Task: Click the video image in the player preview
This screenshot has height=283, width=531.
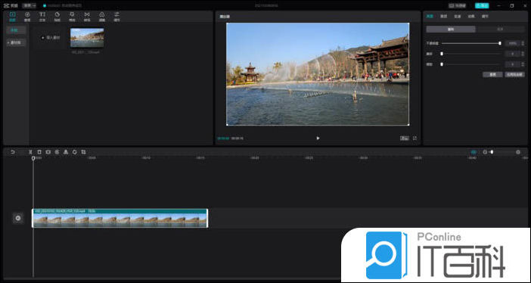Action: (x=318, y=74)
